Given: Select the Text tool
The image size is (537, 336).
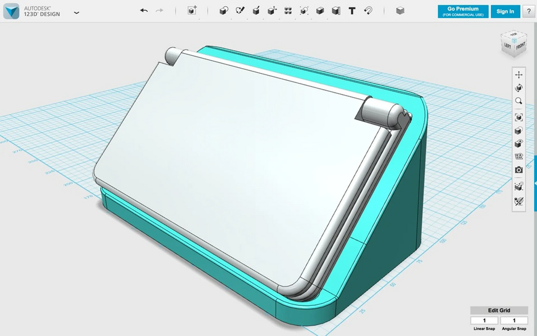Looking at the screenshot, I should (x=352, y=11).
